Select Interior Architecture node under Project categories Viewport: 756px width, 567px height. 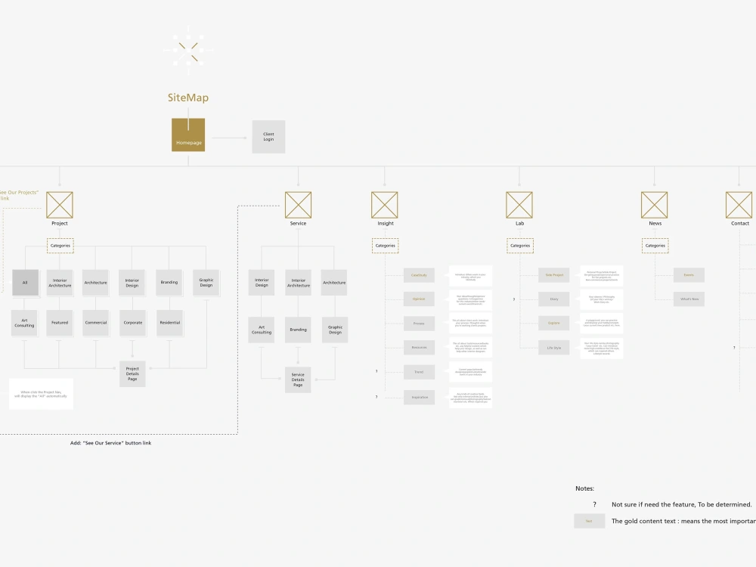60,283
